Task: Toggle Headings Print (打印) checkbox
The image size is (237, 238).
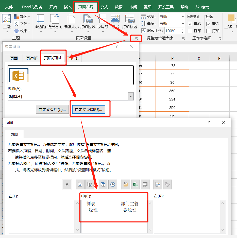Action: tap(208, 31)
